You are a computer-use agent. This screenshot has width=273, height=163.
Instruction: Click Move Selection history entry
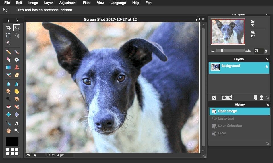pos(230,126)
